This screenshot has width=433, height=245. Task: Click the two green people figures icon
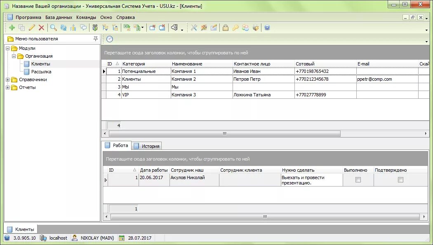coord(95,28)
